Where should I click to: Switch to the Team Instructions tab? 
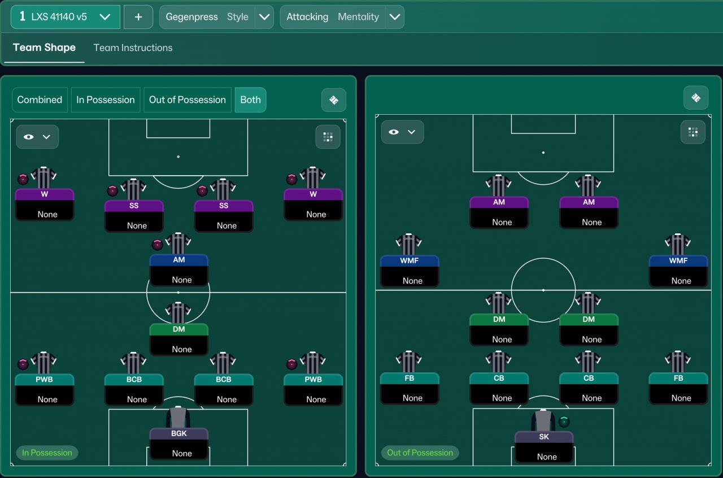(133, 47)
